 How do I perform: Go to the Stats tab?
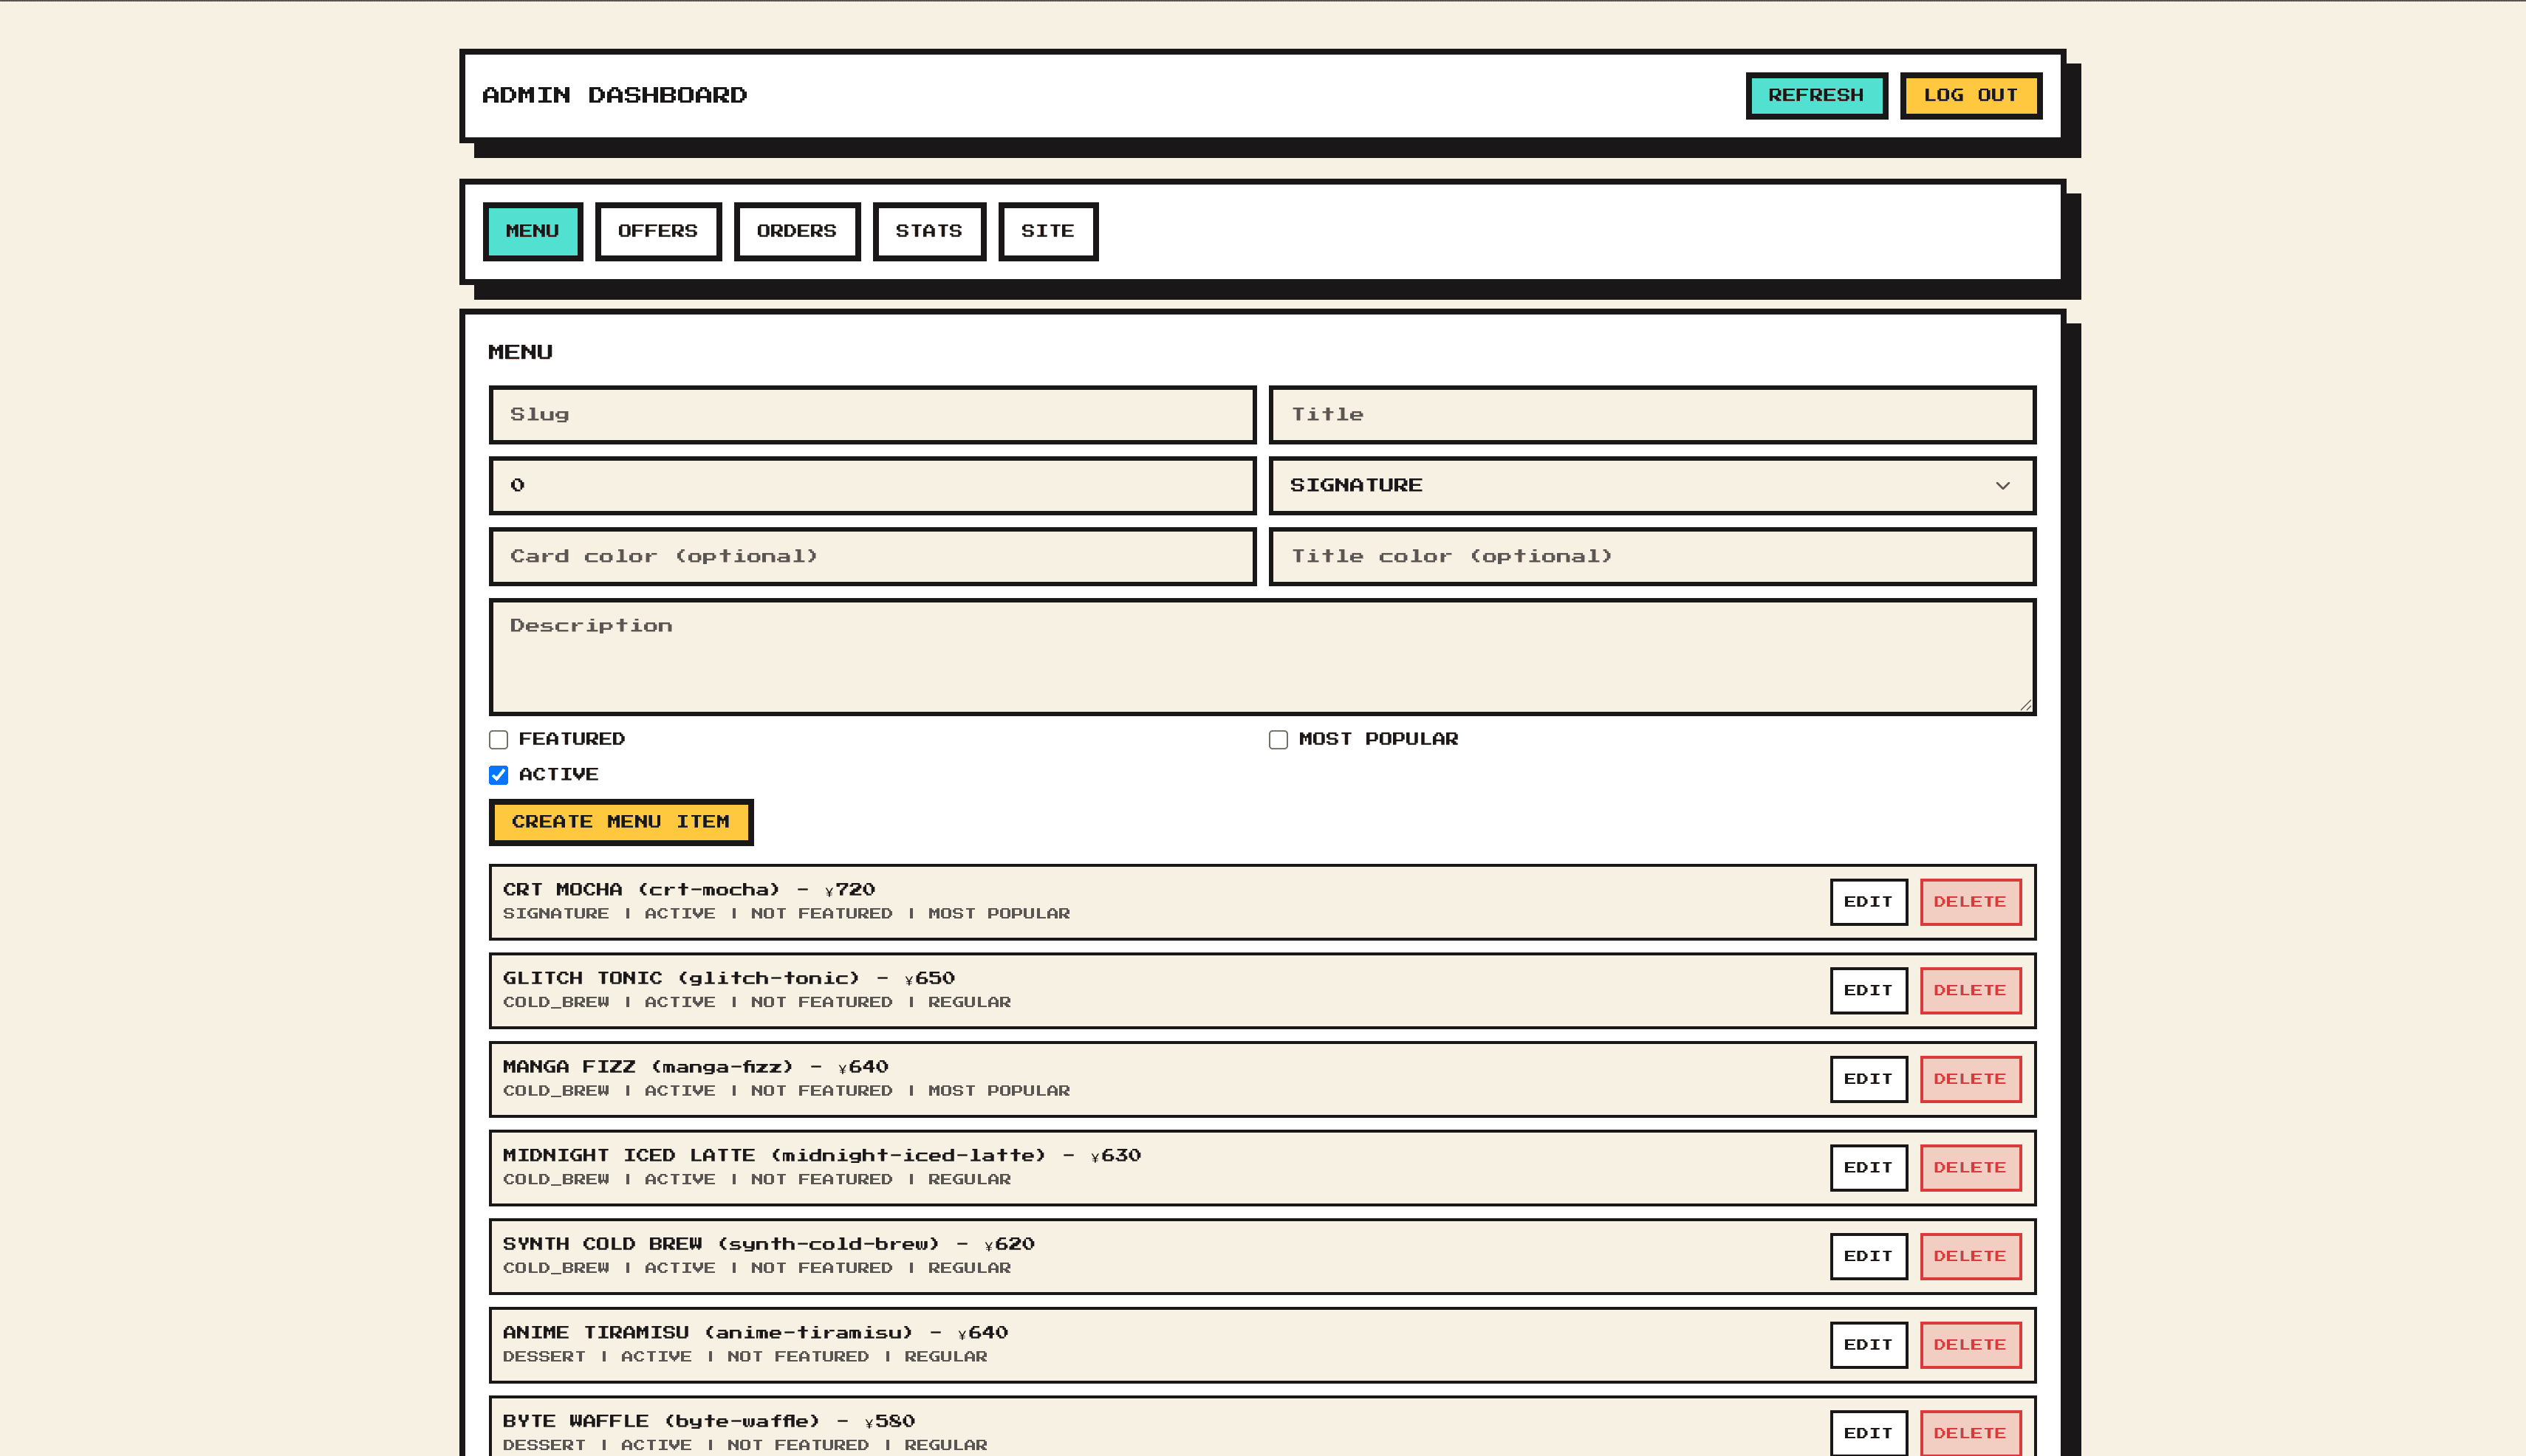tap(928, 232)
